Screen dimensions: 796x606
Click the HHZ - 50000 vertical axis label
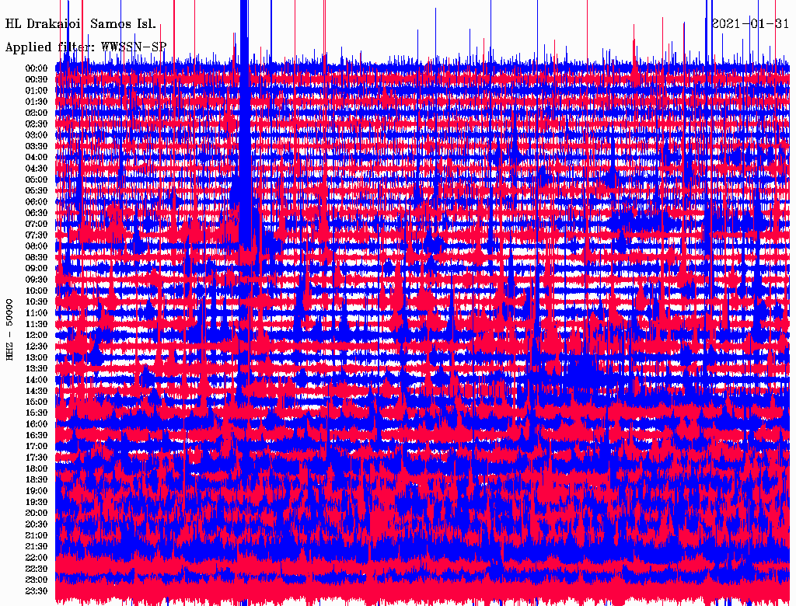point(10,329)
